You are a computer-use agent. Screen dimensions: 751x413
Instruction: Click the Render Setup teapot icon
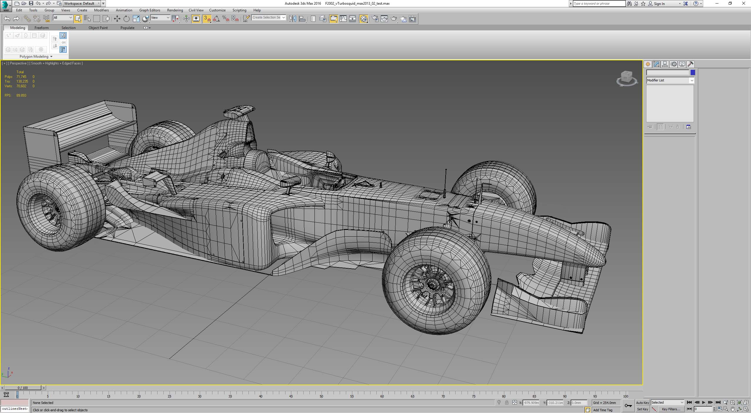(375, 19)
